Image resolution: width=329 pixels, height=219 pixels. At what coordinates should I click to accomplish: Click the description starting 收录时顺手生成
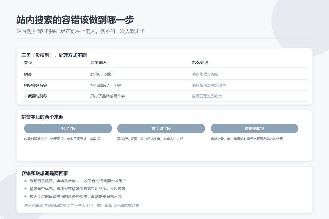point(62,139)
